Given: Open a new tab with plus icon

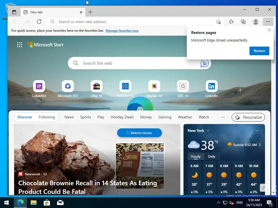Looking at the screenshot, I should coord(90,12).
